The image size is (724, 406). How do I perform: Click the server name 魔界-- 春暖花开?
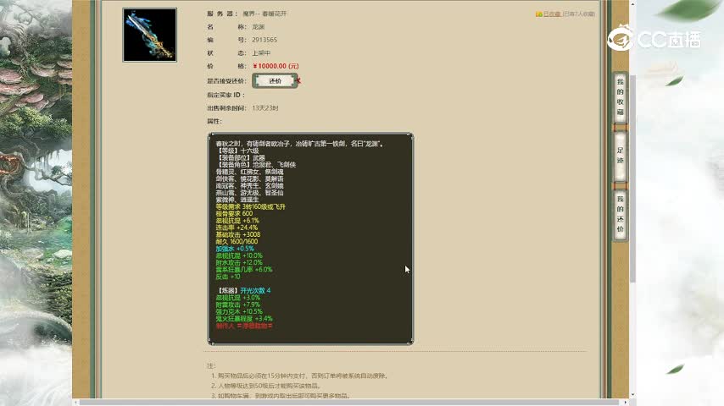(x=265, y=14)
